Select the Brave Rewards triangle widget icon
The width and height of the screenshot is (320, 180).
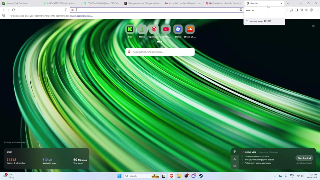tap(234, 159)
